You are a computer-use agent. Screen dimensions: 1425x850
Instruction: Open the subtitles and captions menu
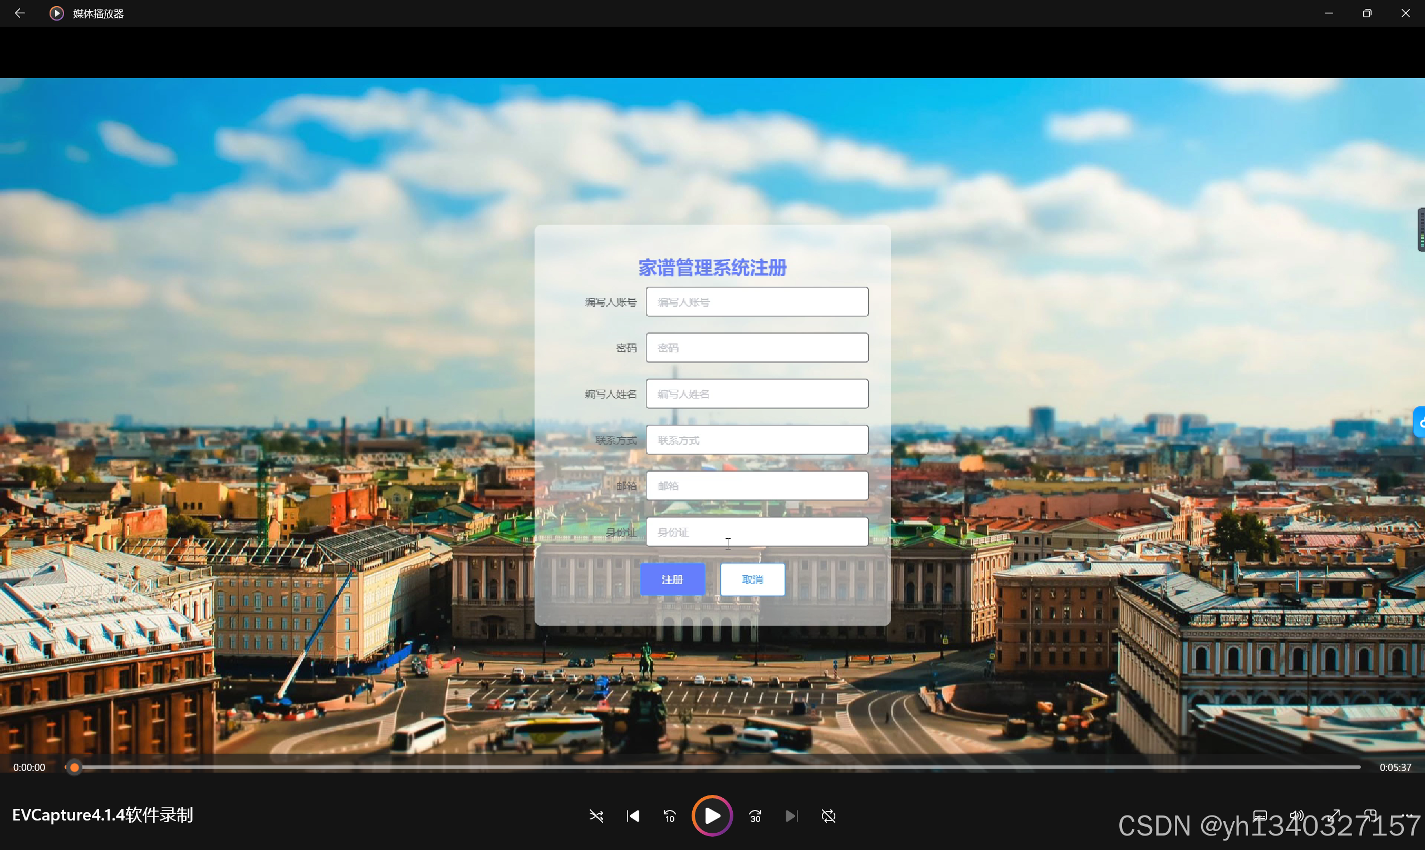[x=1260, y=815]
